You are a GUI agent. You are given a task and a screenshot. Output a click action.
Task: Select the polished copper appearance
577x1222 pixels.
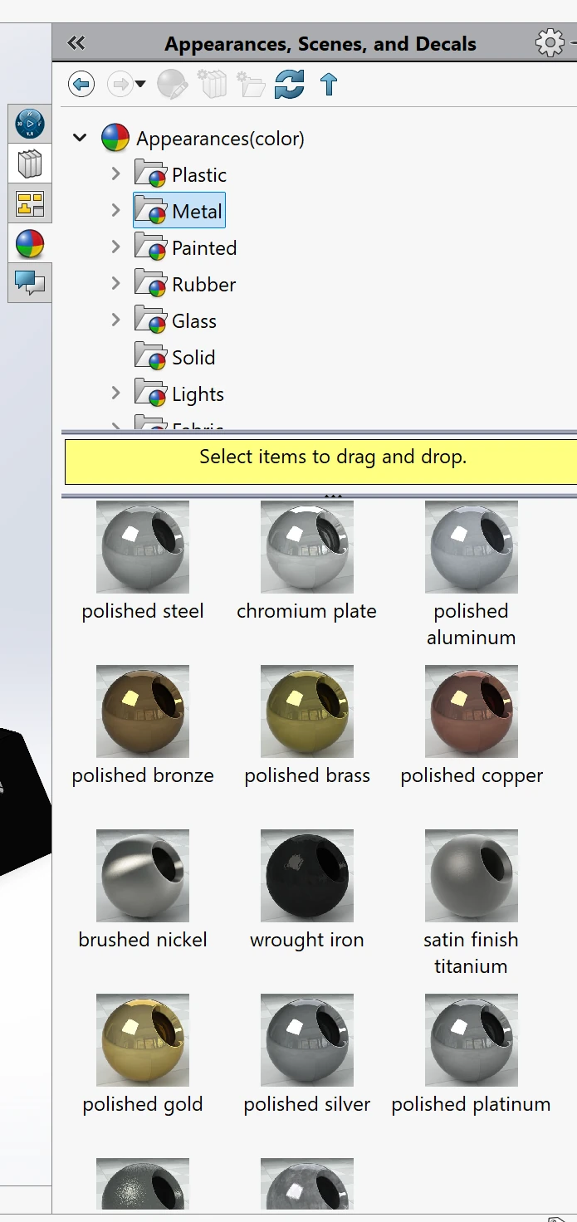click(x=472, y=711)
